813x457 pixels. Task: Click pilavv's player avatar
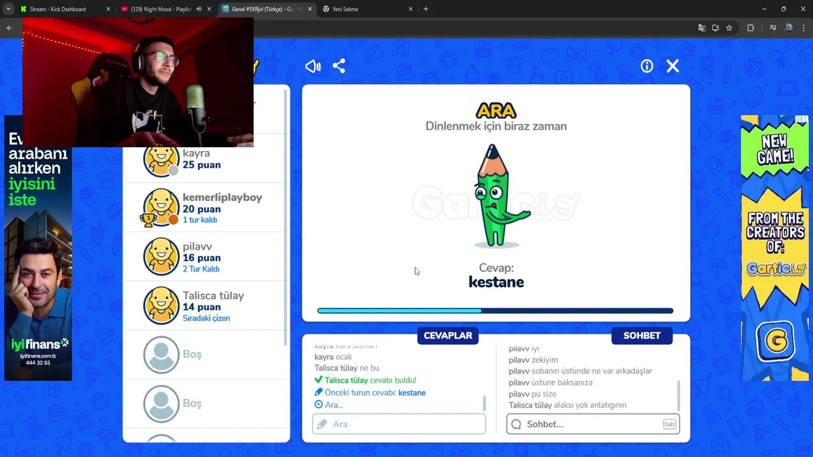pos(161,256)
